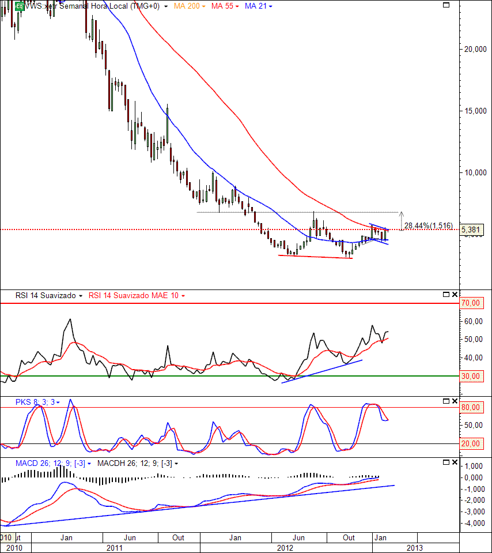Close the RSI indicator panel
The width and height of the screenshot is (492, 553).
[x=455, y=294]
